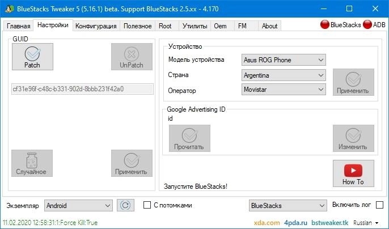Minimize the BlueStacks Tweaker window
The image size is (389, 229).
point(323,9)
